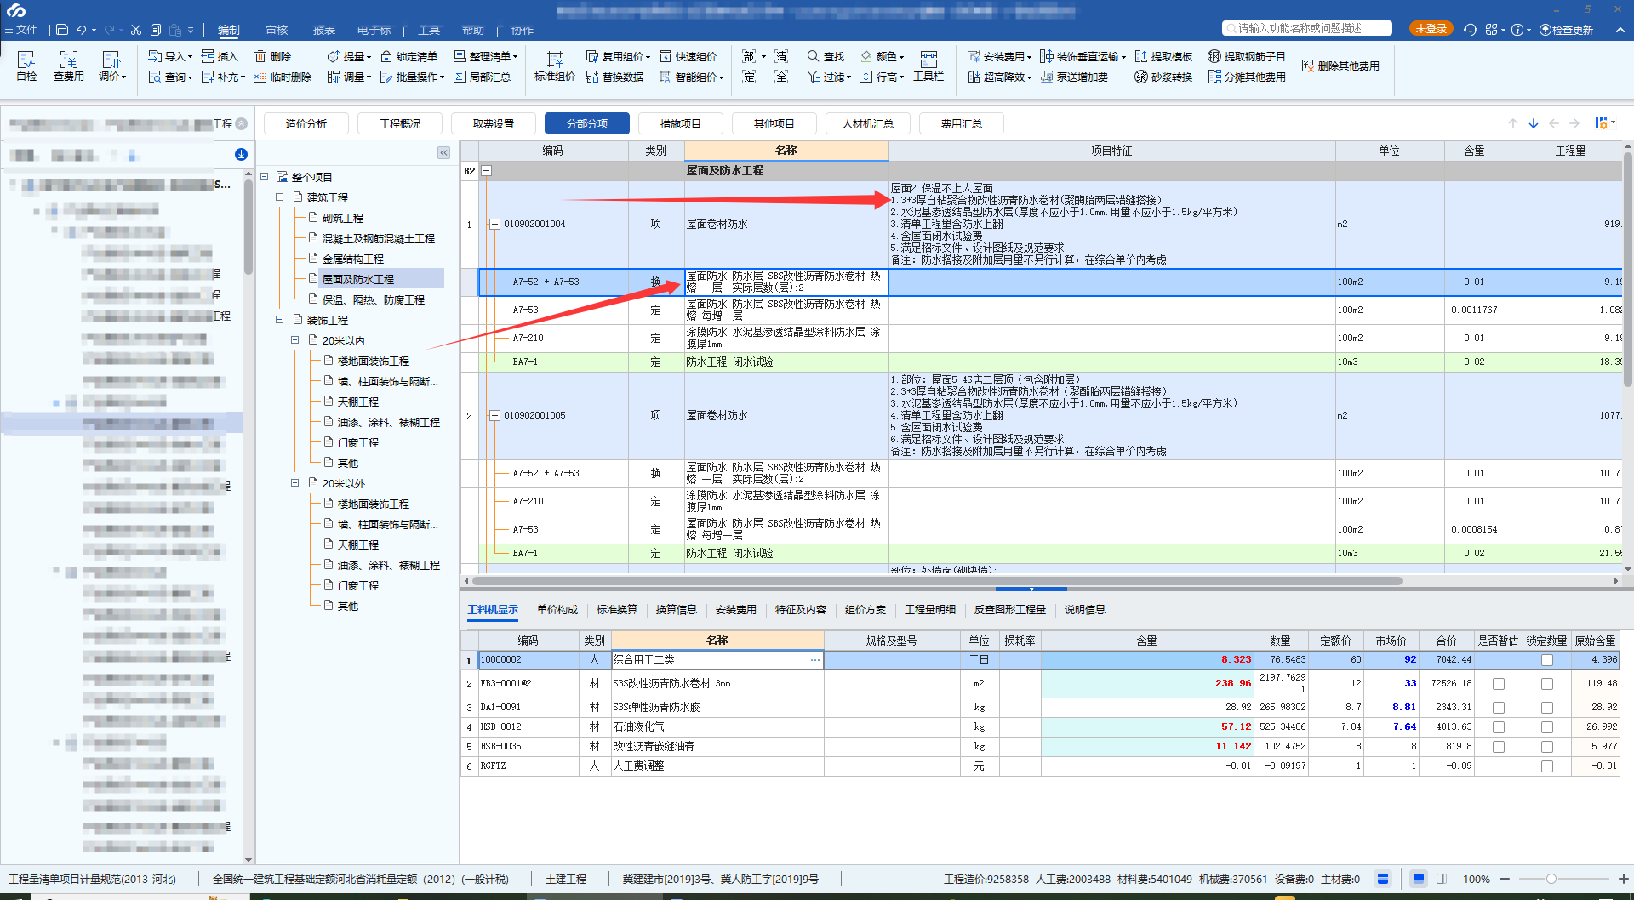The image size is (1634, 900).
Task: Collapse the 装饰工程 tree node
Action: (279, 320)
